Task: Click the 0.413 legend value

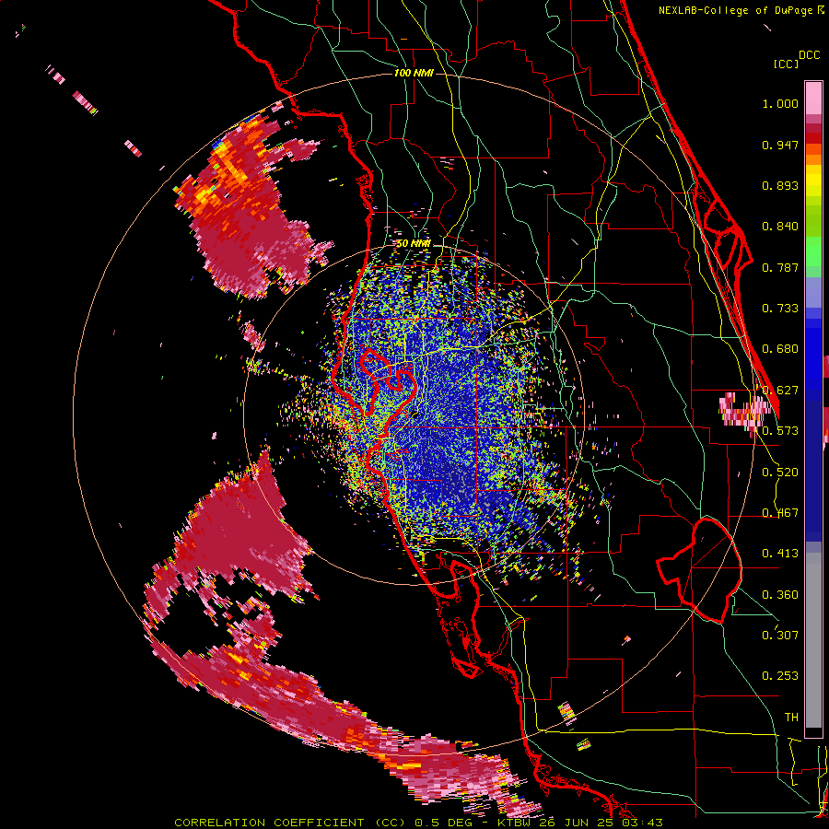Action: (780, 554)
